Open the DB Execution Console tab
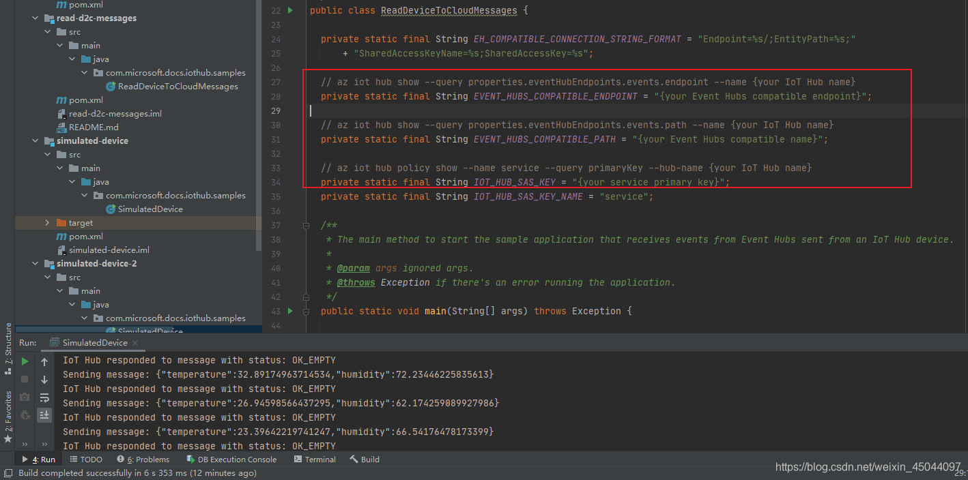Viewport: 968px width, 480px height. (231, 460)
